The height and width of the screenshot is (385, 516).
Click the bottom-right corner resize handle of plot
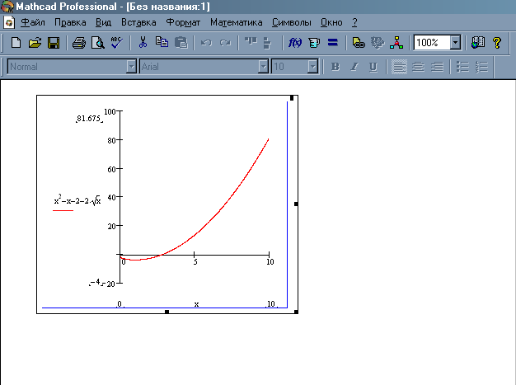click(x=296, y=312)
